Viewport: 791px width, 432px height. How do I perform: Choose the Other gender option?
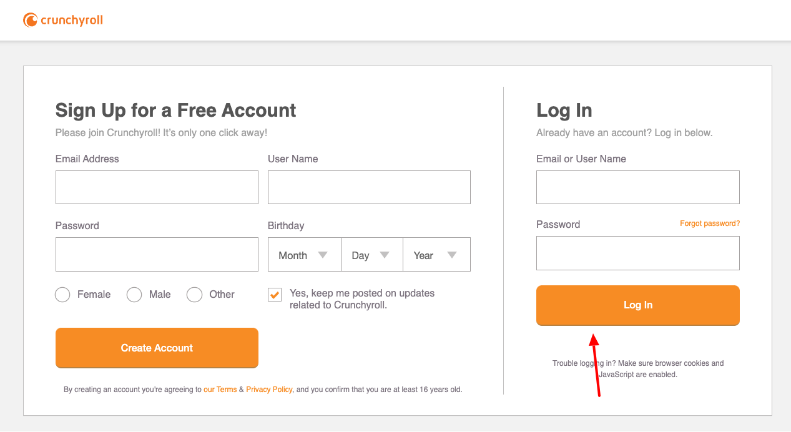tap(195, 295)
